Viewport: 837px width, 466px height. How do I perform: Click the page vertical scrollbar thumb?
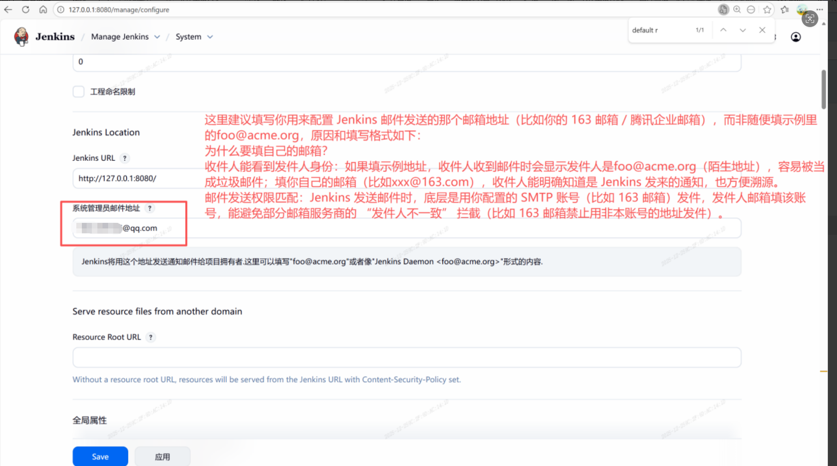coord(823,89)
